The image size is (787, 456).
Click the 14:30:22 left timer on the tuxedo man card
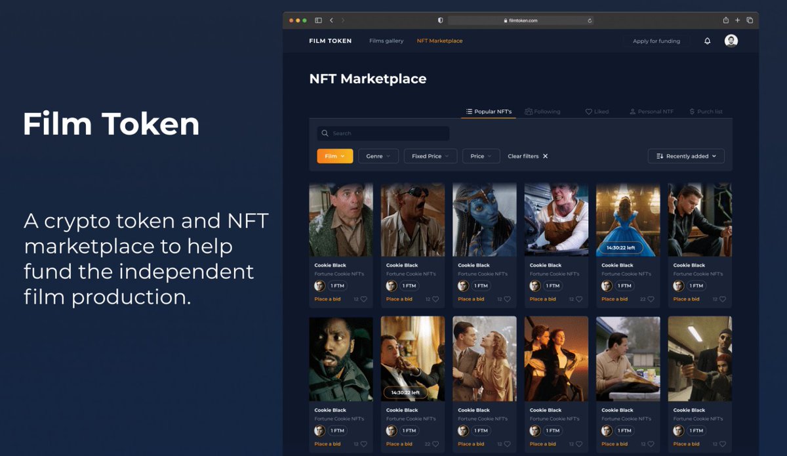point(405,393)
